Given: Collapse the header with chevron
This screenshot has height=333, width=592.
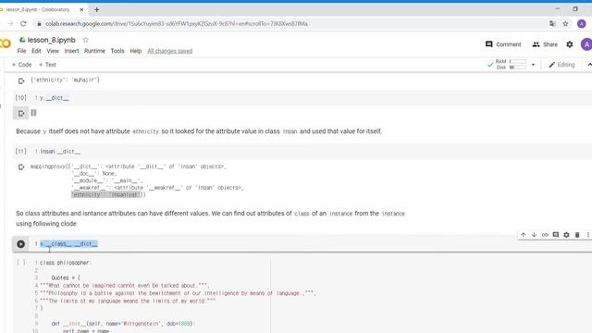Looking at the screenshot, I should click(x=589, y=65).
